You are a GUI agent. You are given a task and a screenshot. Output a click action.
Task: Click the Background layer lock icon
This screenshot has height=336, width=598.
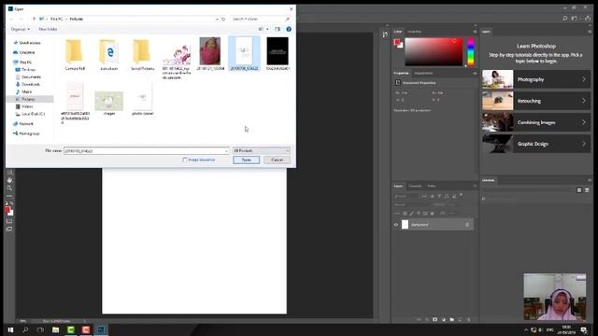click(x=467, y=225)
